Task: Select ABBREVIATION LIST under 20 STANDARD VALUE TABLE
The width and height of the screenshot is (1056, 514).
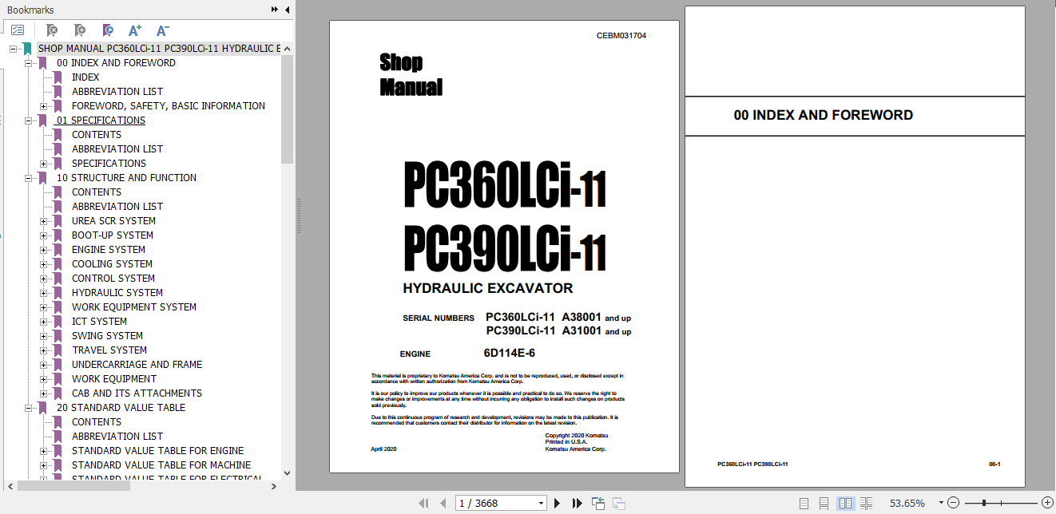Action: pyautogui.click(x=117, y=437)
